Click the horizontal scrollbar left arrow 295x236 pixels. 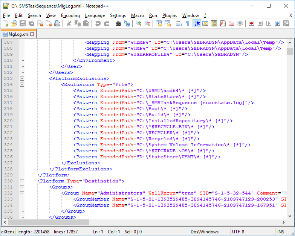tap(5, 222)
